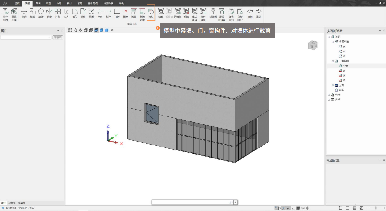Select the 修剪 (Trim) tool

(100, 13)
